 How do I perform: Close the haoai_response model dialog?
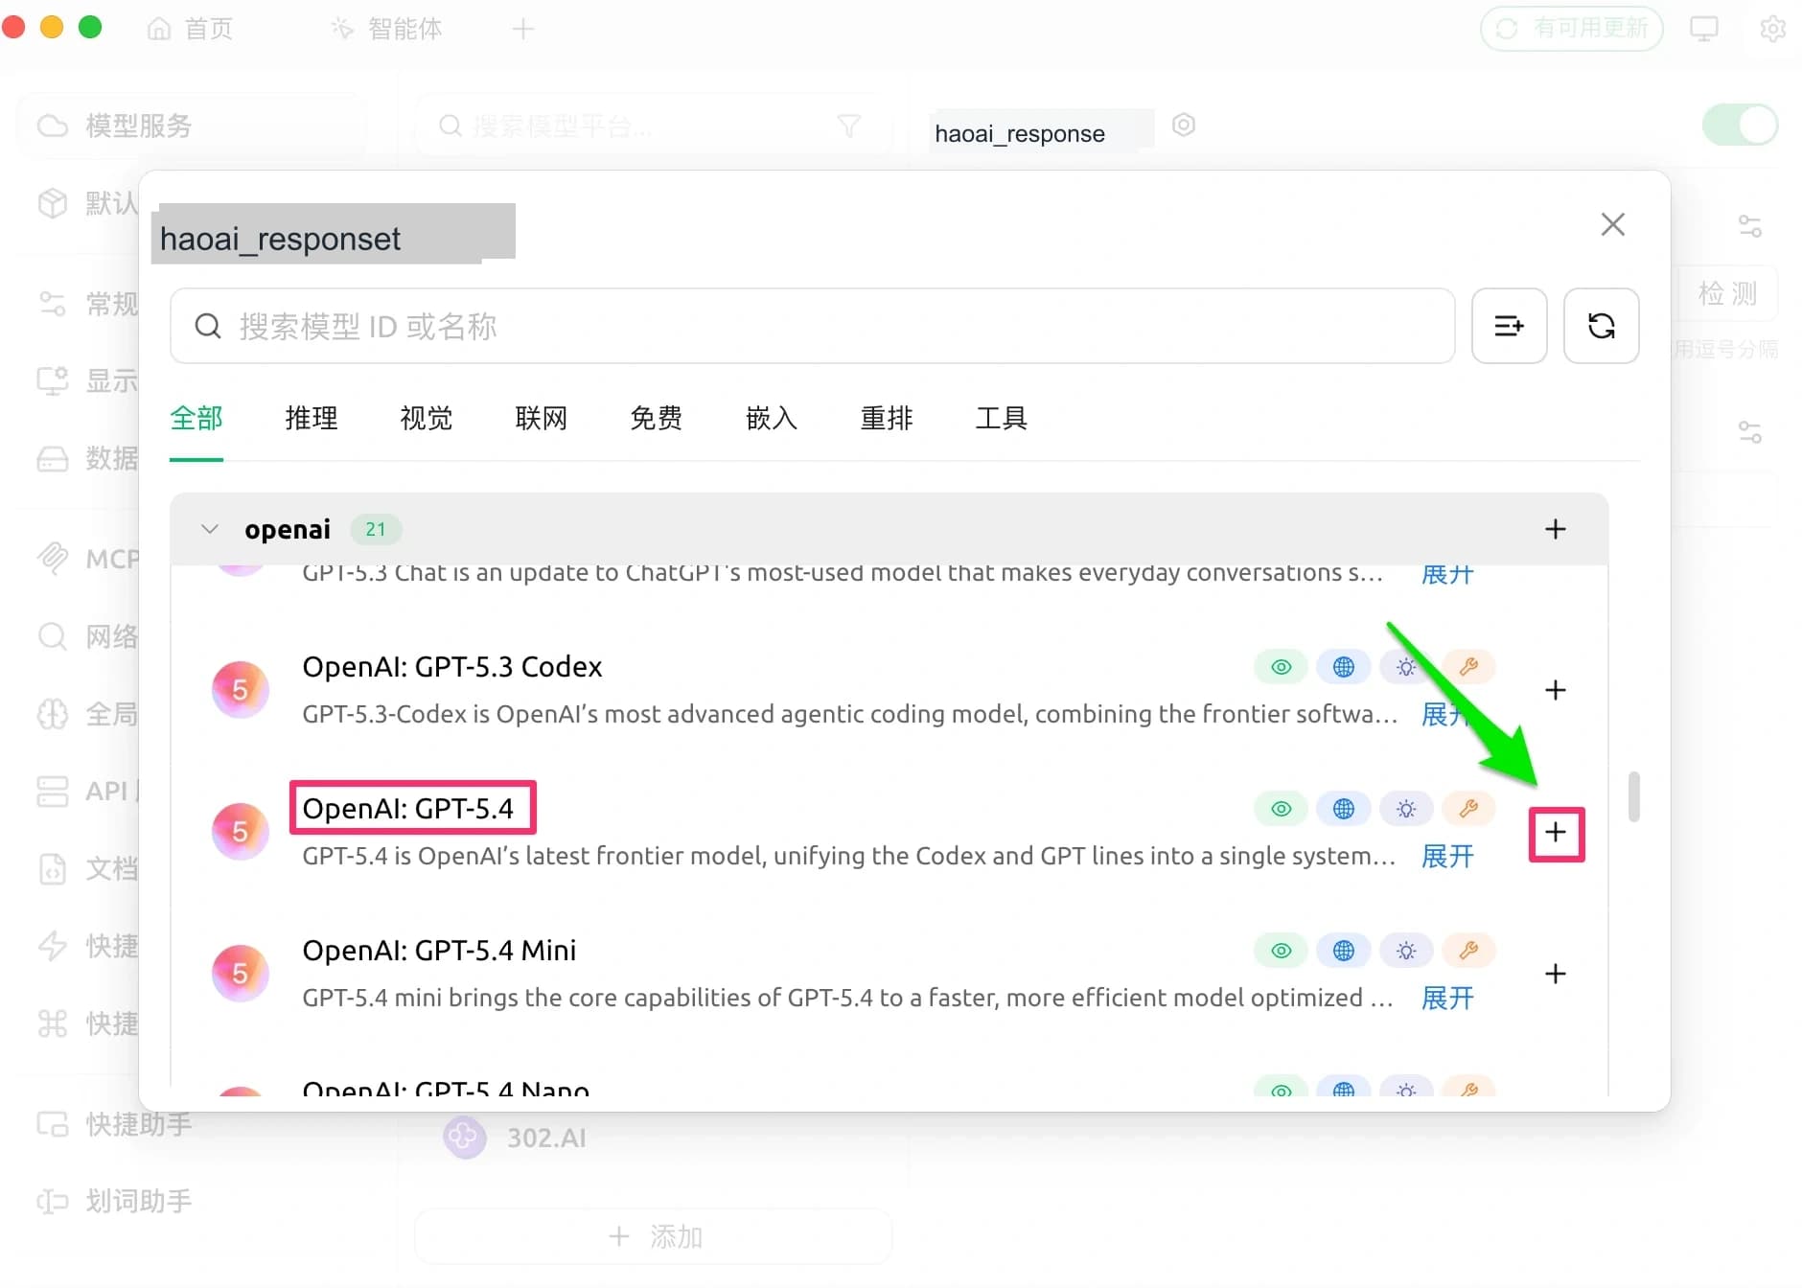pyautogui.click(x=1612, y=224)
